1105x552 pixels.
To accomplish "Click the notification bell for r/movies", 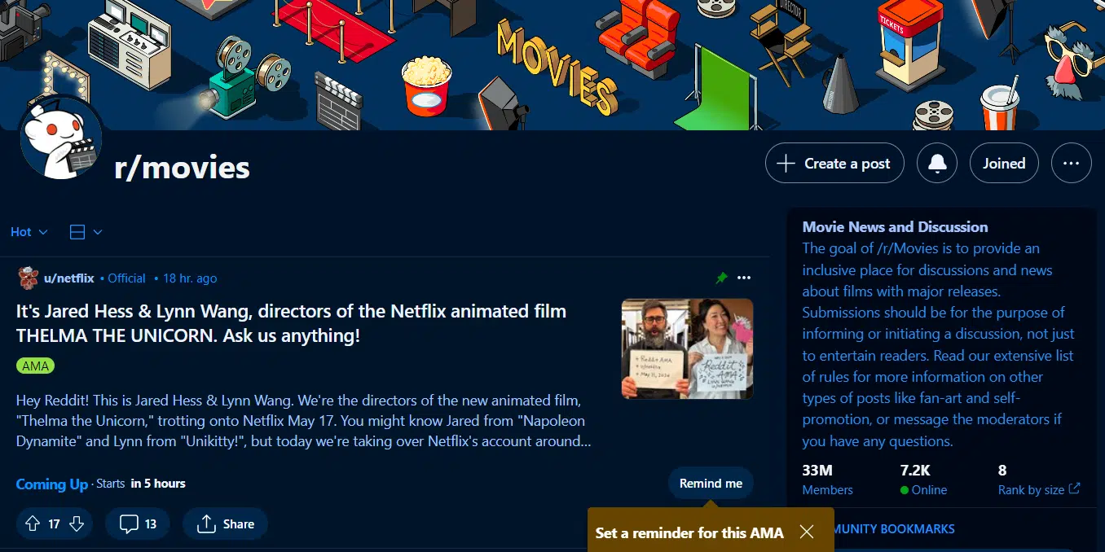I will pyautogui.click(x=936, y=163).
